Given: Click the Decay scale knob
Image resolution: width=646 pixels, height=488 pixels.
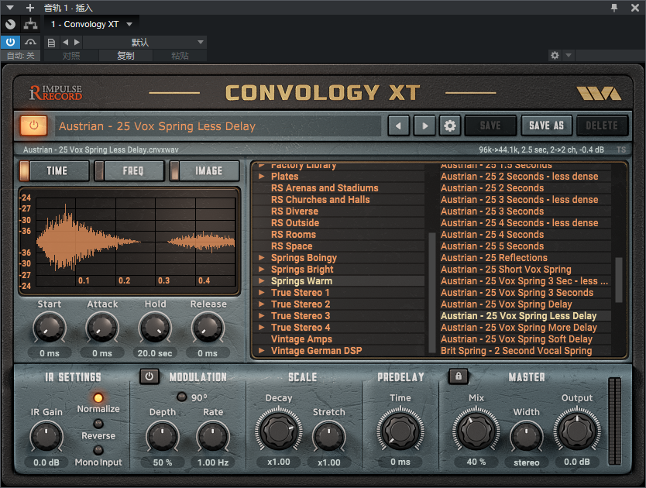Looking at the screenshot, I should [279, 431].
